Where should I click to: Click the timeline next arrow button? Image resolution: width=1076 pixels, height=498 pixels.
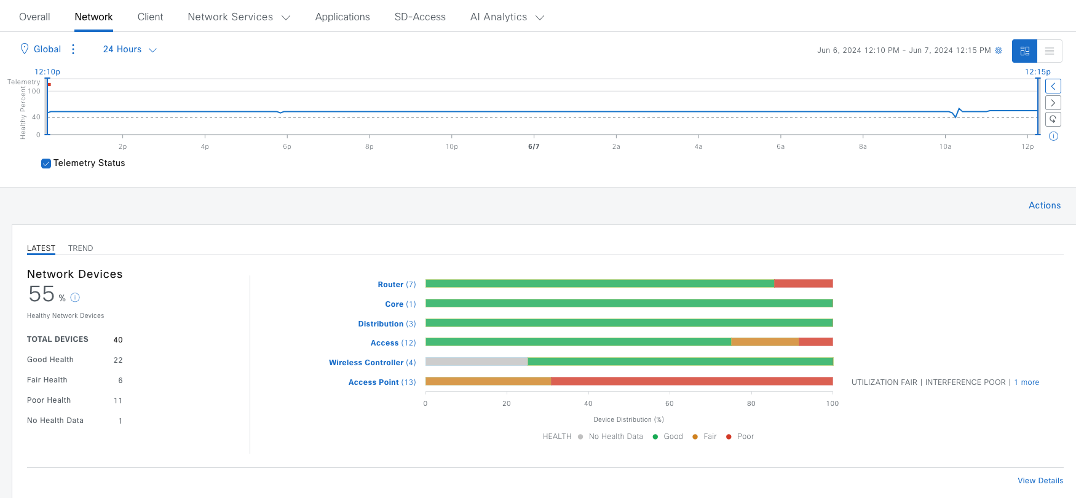click(x=1053, y=103)
